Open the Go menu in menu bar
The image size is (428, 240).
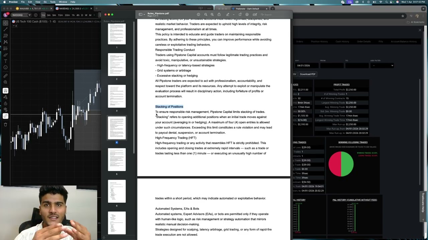(x=45, y=2)
